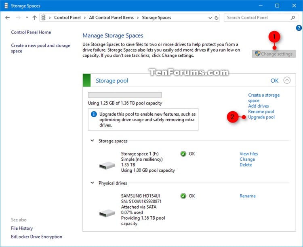Click the 'SAMSUNG HD154UI' drive name
Screen dimensions: 303x247
pyautogui.click(x=140, y=196)
